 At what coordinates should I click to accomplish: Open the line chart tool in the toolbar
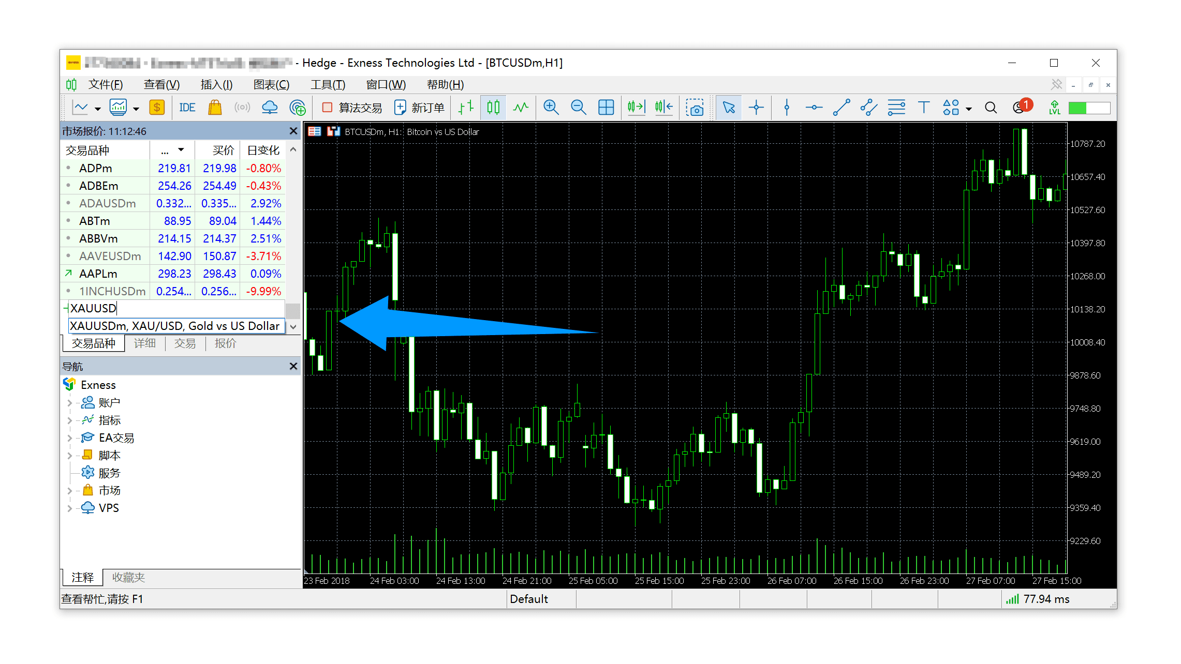click(80, 108)
